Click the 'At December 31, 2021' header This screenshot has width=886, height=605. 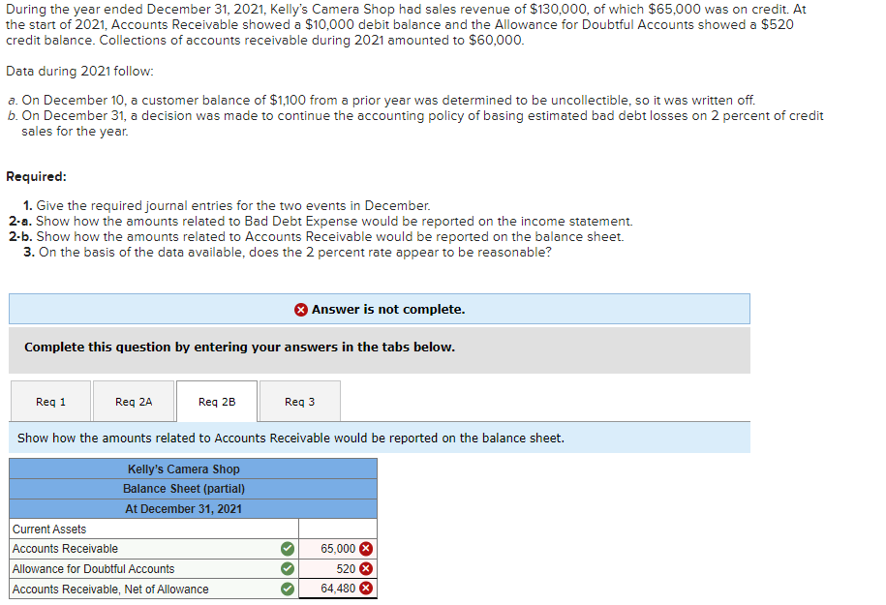point(193,508)
